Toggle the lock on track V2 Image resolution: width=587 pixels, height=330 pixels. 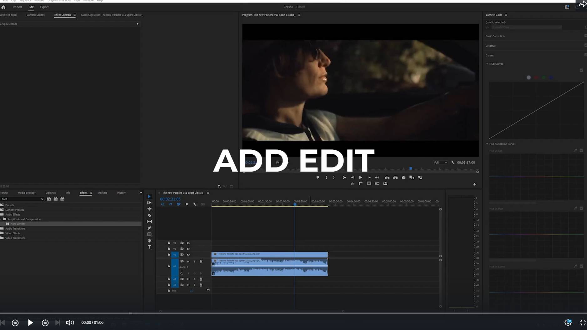pos(169,249)
